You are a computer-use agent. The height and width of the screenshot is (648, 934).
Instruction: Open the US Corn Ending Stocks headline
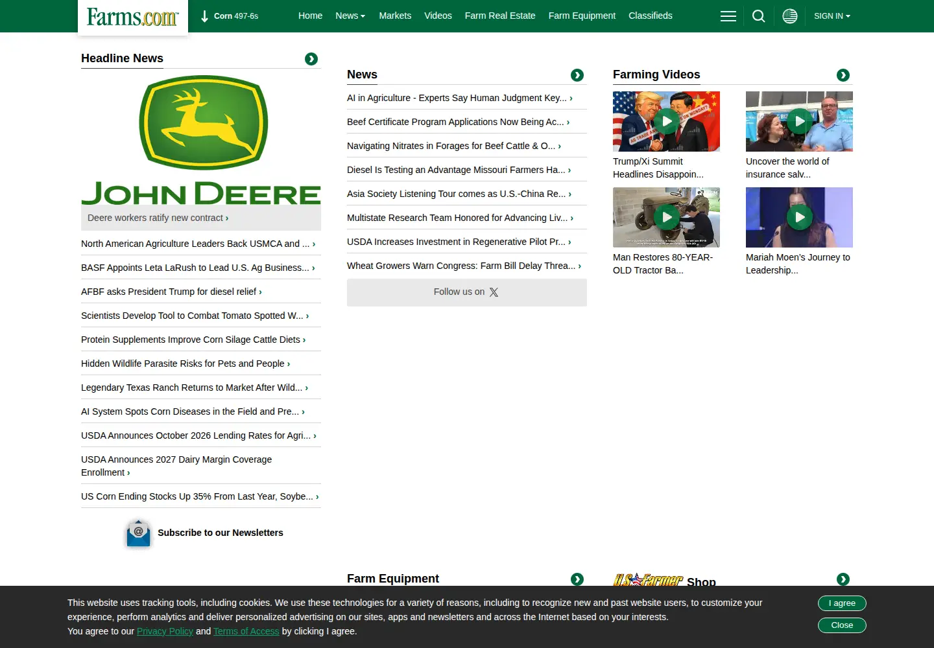click(x=200, y=496)
